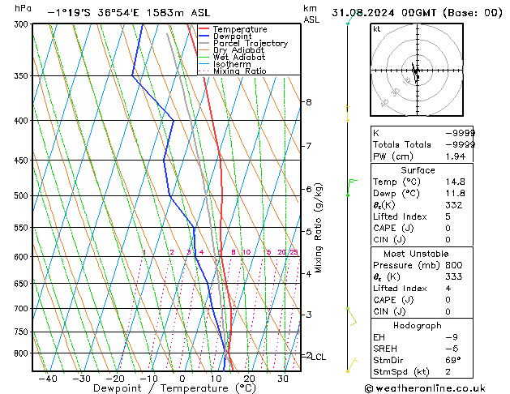Click the Surface 'CAPE (J)' label

pos(393,228)
